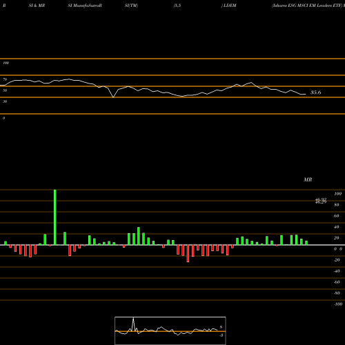Click the MR axis label 60
The width and height of the screenshot is (345, 345).
click(337, 216)
